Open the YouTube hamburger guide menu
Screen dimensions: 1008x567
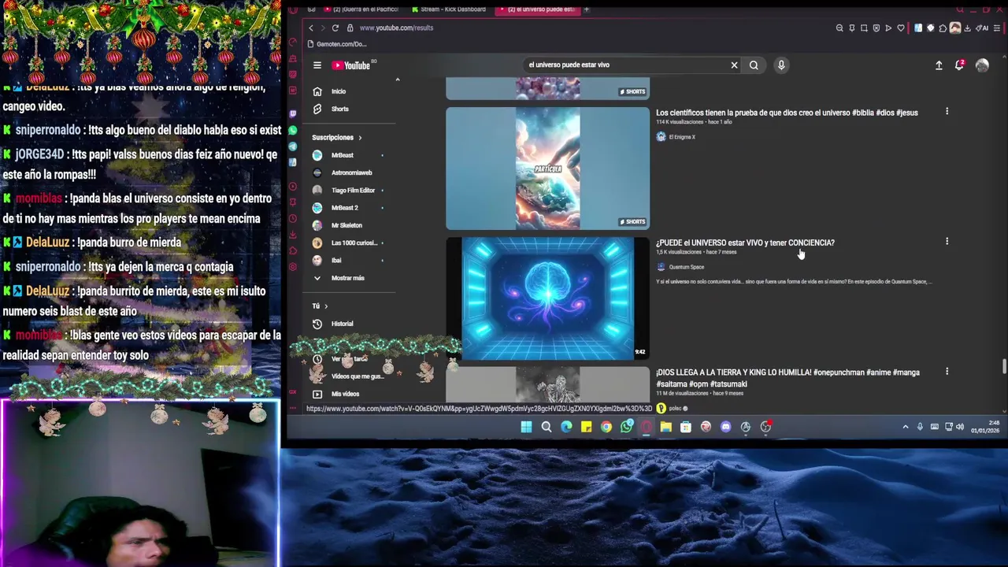click(317, 65)
